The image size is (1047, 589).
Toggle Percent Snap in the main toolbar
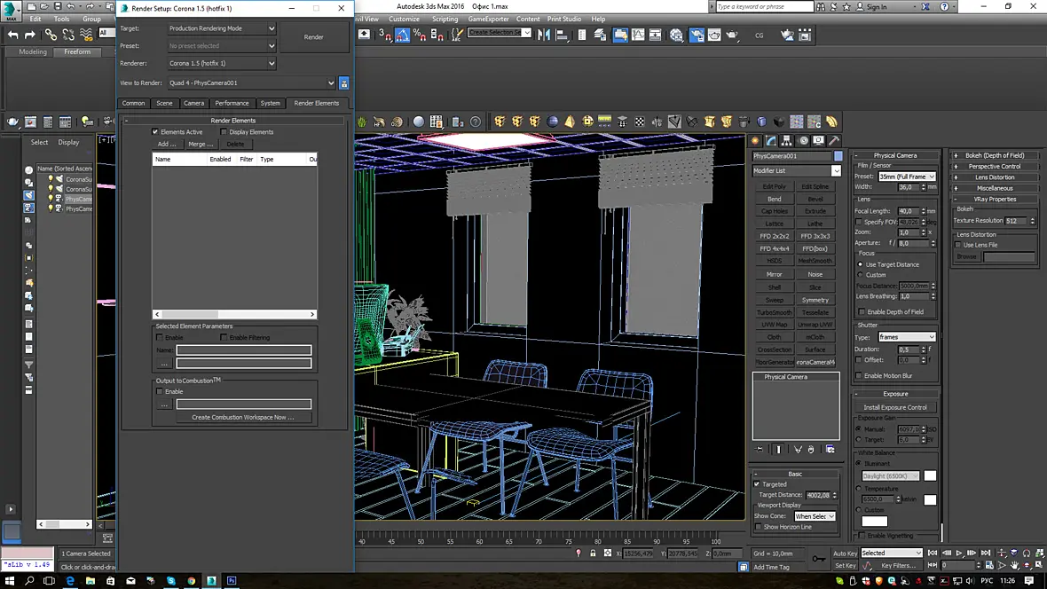pos(420,35)
